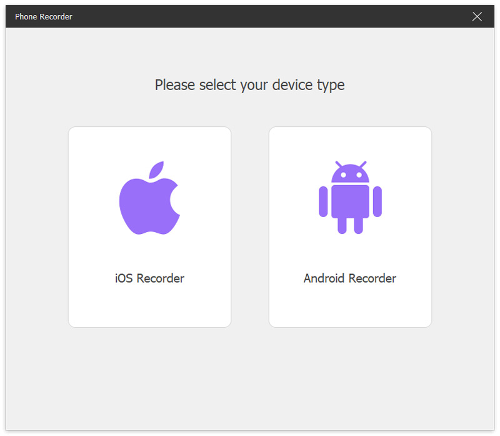Choose the Android Recorder label
Viewport: 500px width, 436px height.
(x=350, y=278)
